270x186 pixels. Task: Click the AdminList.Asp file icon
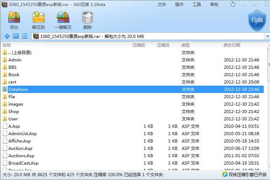click(5, 134)
